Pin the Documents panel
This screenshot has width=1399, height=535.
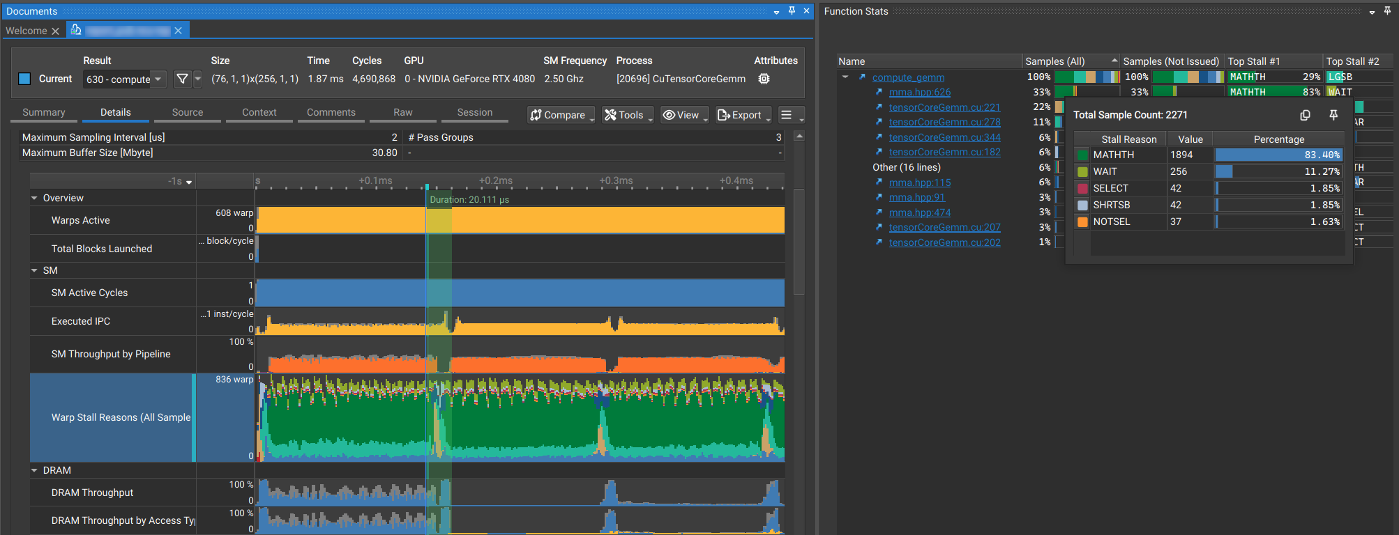point(792,10)
